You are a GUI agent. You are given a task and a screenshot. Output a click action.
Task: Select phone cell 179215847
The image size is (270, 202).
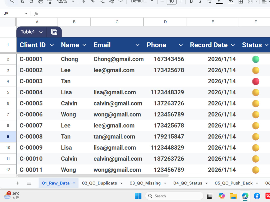[165, 137]
